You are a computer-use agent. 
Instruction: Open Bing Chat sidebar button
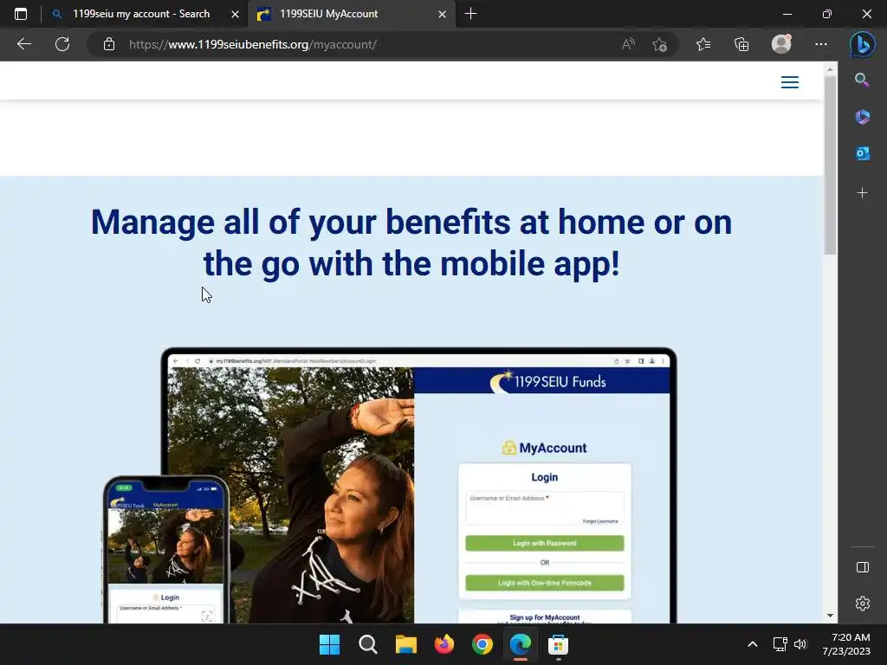coord(862,45)
